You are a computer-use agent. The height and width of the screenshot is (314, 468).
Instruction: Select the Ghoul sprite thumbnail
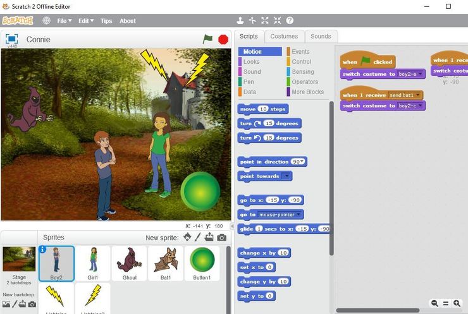[129, 263]
